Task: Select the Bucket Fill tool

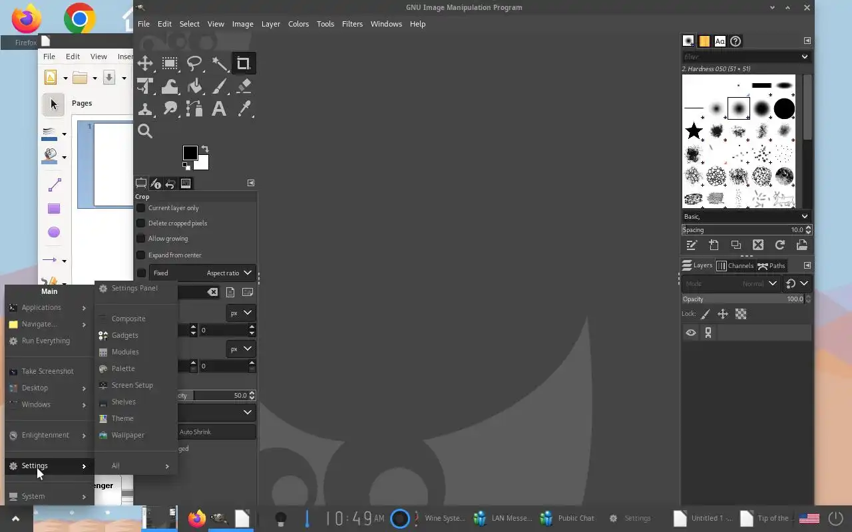Action: [194, 86]
